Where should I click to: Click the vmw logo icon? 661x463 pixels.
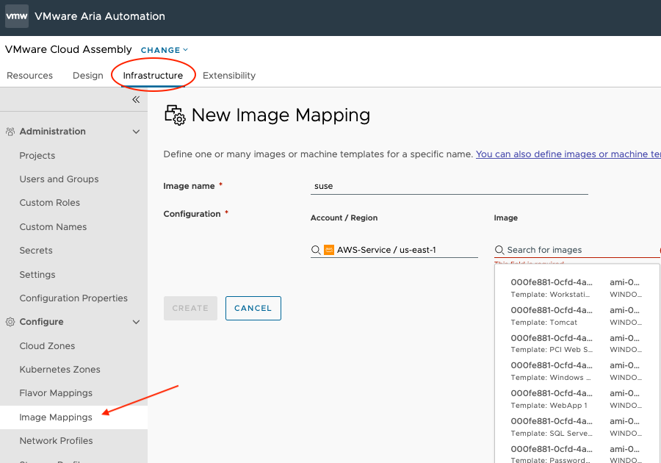(17, 16)
